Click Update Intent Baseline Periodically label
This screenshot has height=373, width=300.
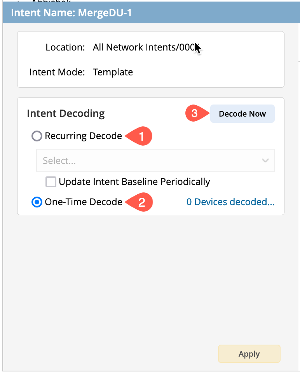[134, 182]
